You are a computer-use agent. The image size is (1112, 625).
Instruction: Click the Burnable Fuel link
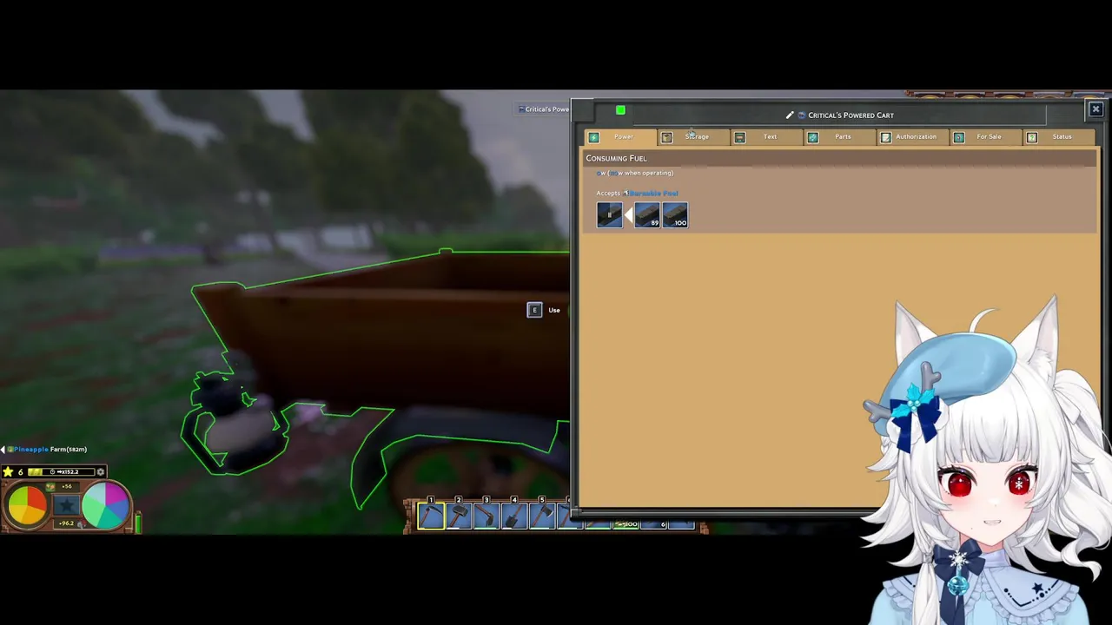652,193
